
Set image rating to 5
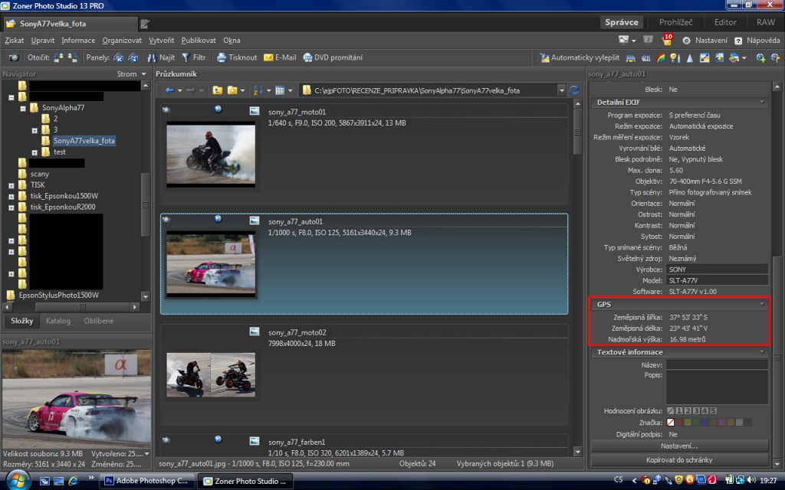coord(714,411)
